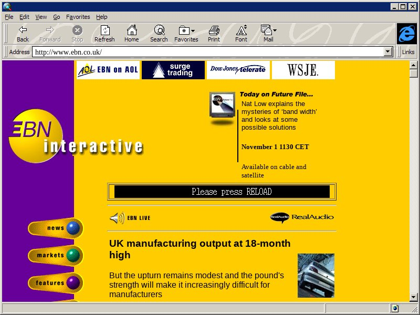Image resolution: width=420 pixels, height=315 pixels.
Task: Go to the Home page icon
Action: pos(131,34)
